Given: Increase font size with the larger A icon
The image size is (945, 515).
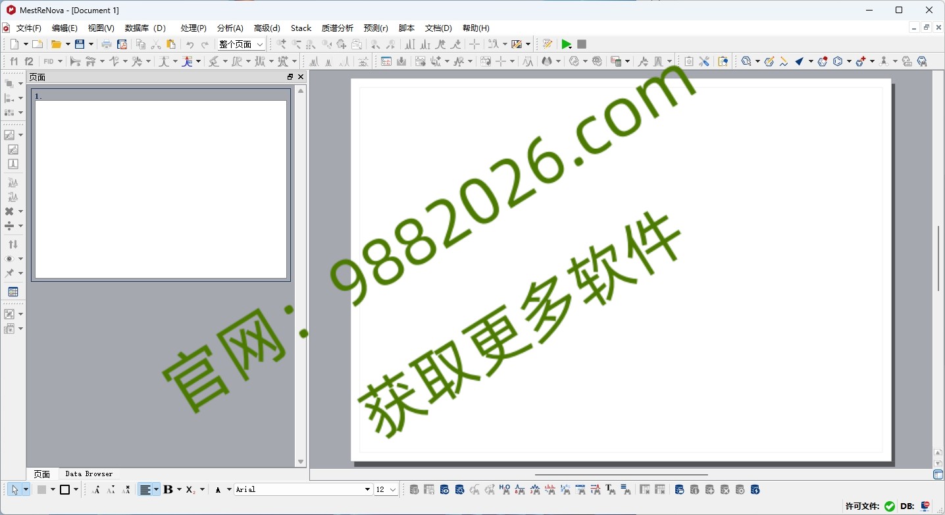Looking at the screenshot, I should pyautogui.click(x=96, y=489).
